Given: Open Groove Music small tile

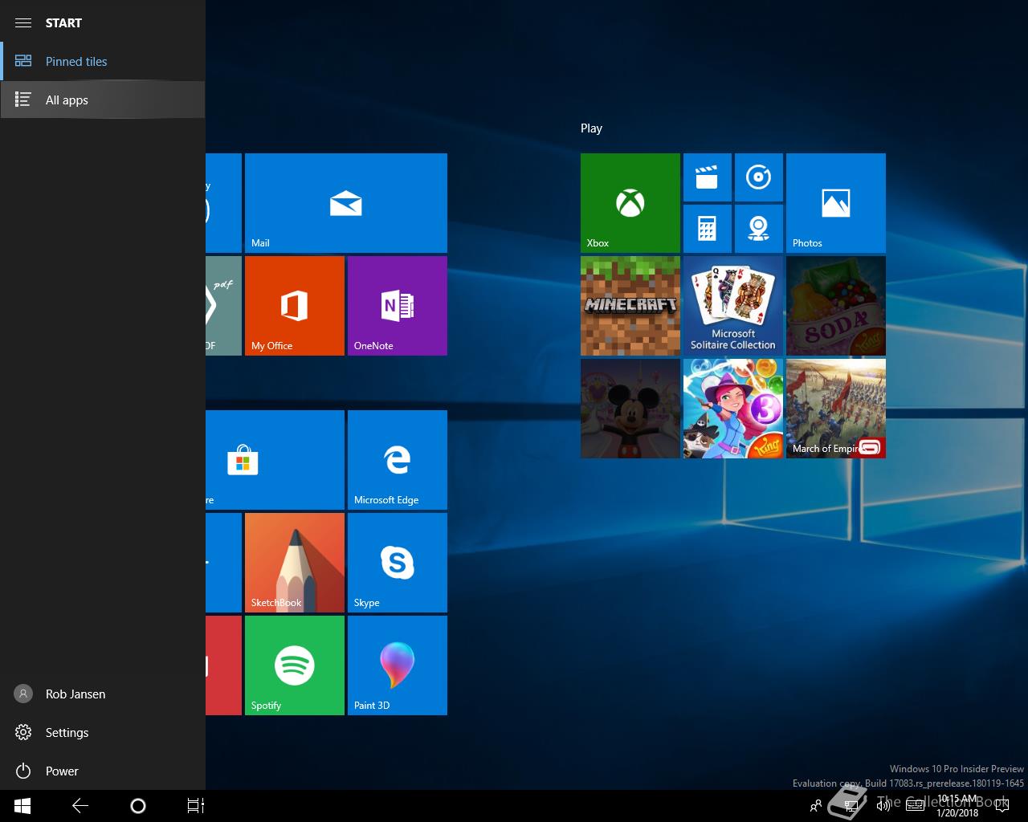Looking at the screenshot, I should (759, 177).
